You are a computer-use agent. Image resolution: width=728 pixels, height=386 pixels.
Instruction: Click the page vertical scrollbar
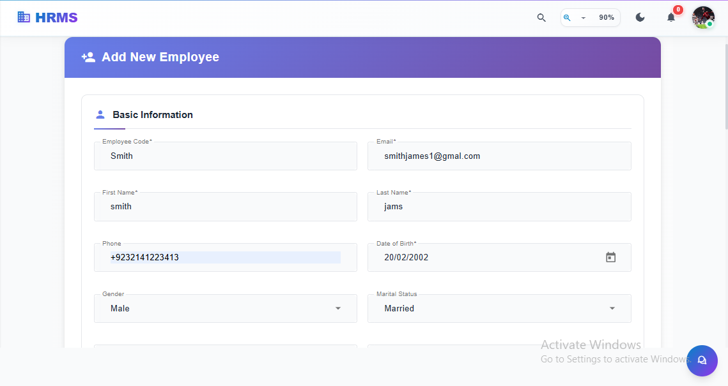(x=725, y=87)
